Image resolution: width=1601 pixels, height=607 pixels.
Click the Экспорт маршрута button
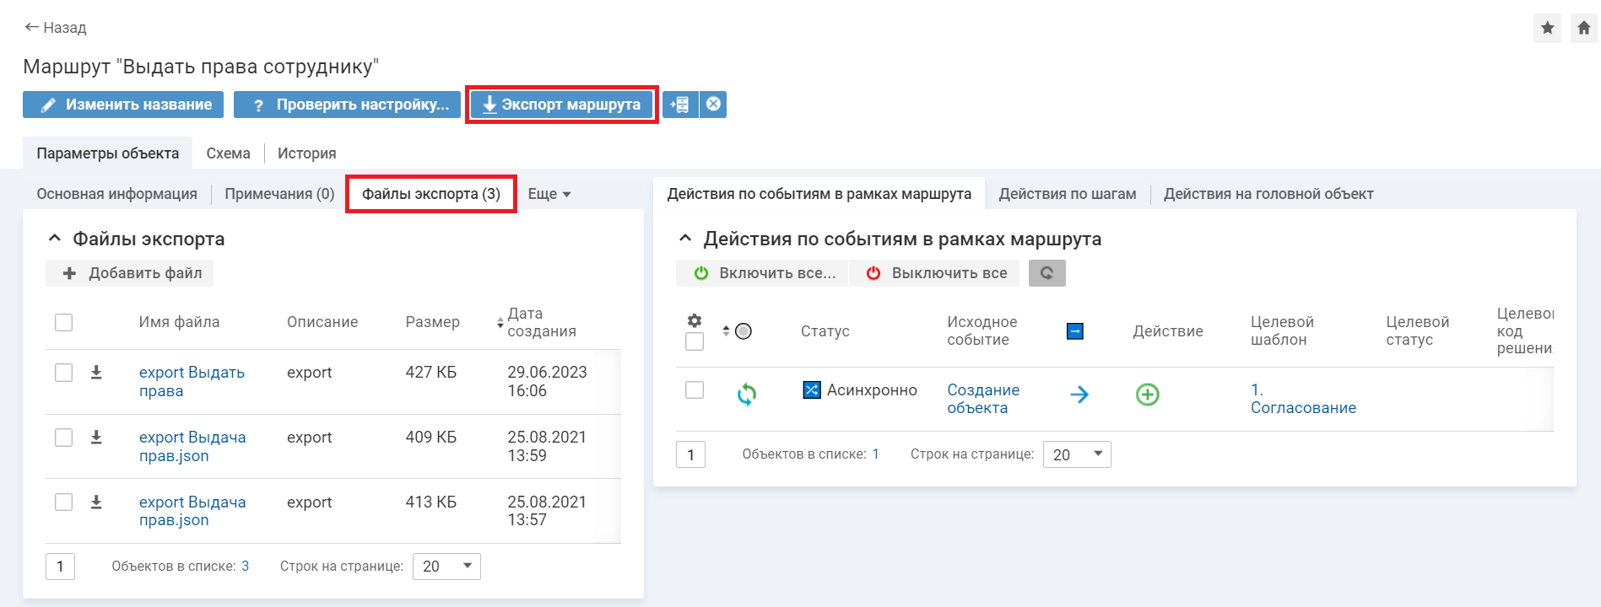(x=562, y=105)
